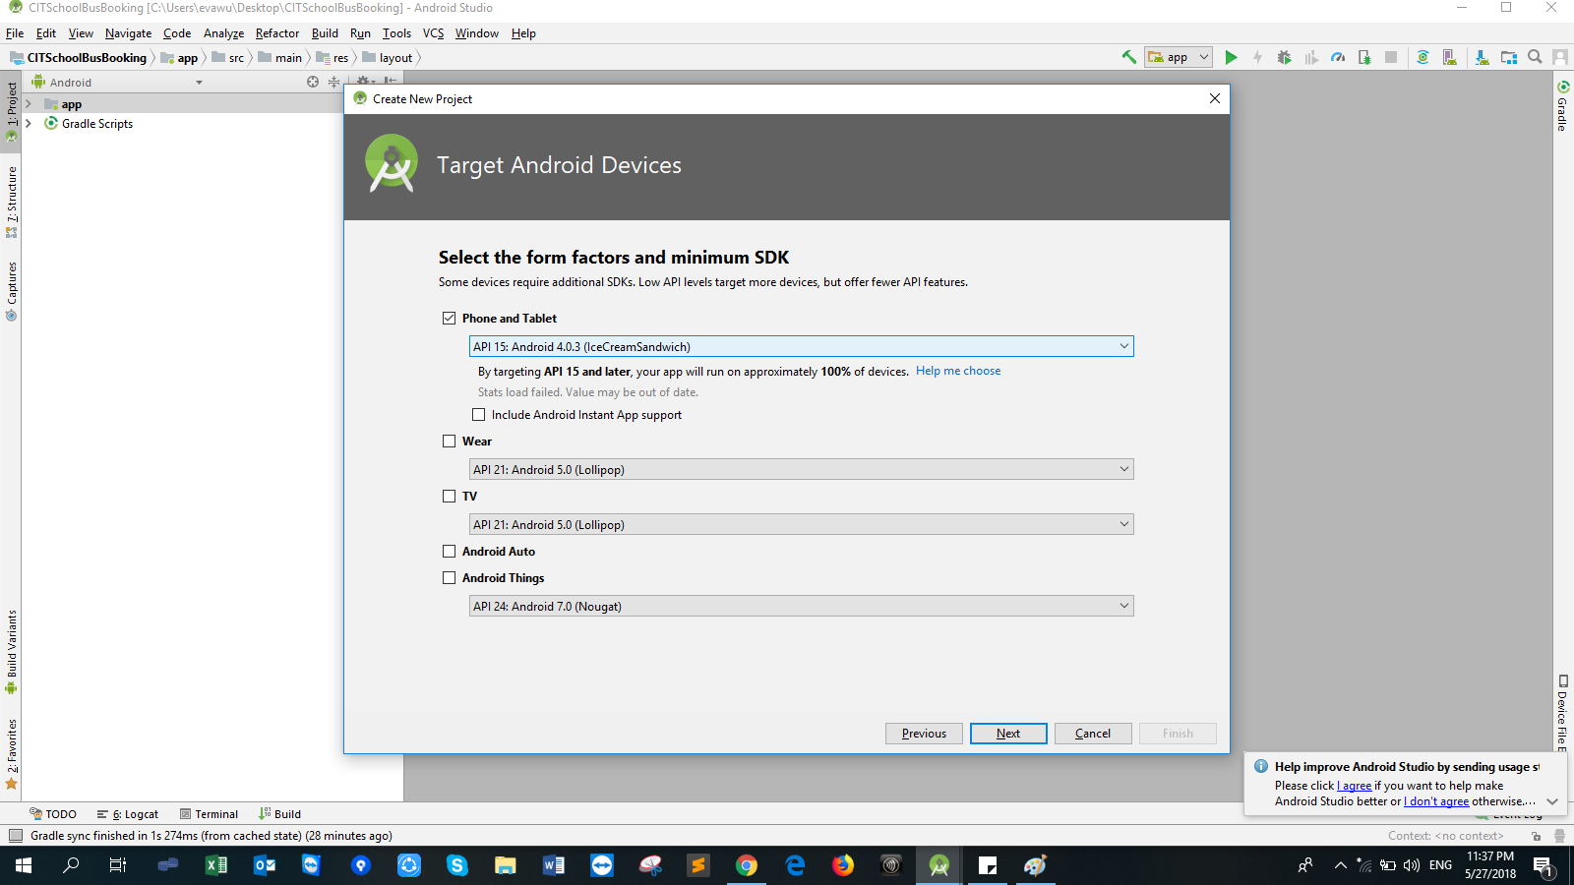Click the Collapse All icon in Project panel
Viewport: 1574px width, 885px height.
pyautogui.click(x=334, y=82)
